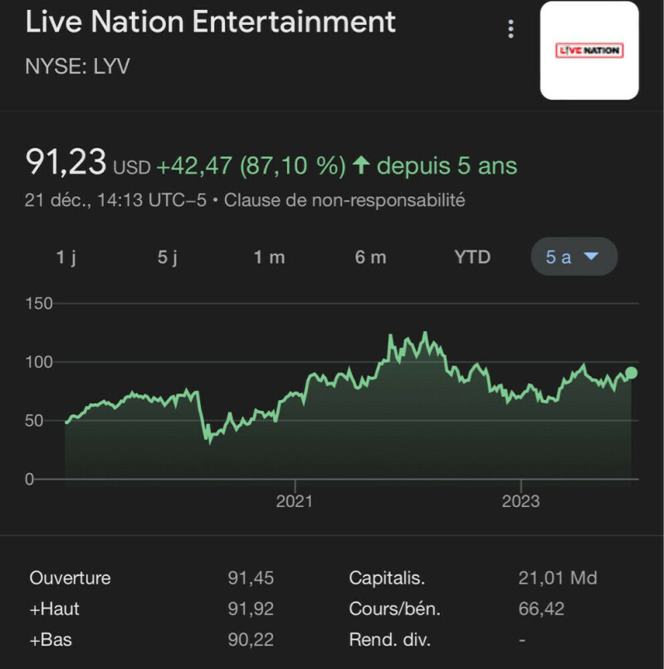
Task: Click the Live Nation logo thumbnail
Action: [x=589, y=51]
